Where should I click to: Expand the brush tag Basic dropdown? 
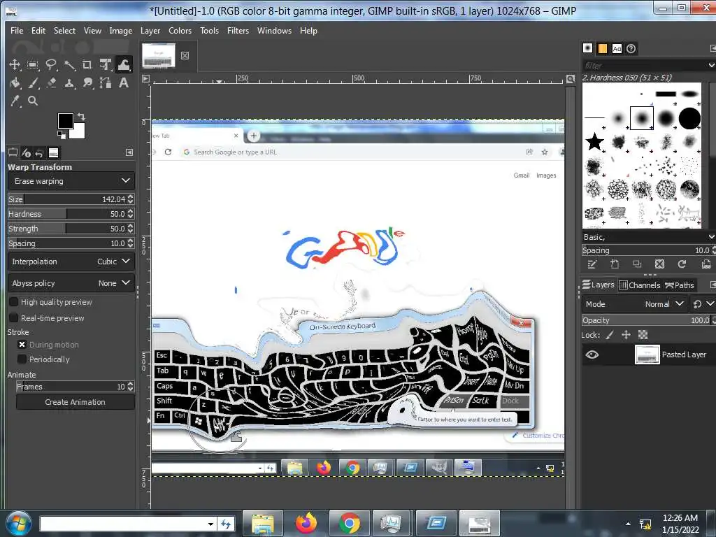point(711,237)
